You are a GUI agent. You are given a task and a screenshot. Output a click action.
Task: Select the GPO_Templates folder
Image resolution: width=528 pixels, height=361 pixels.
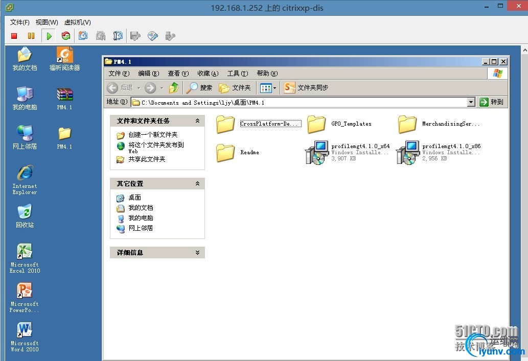click(x=339, y=124)
